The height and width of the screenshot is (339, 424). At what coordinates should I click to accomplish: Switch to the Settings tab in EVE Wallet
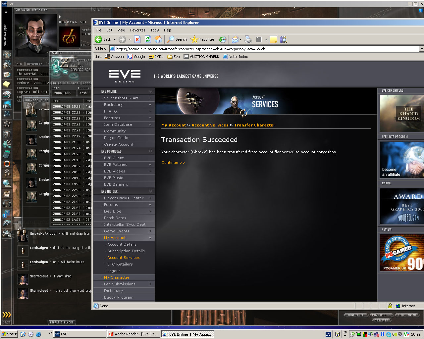tap(83, 60)
